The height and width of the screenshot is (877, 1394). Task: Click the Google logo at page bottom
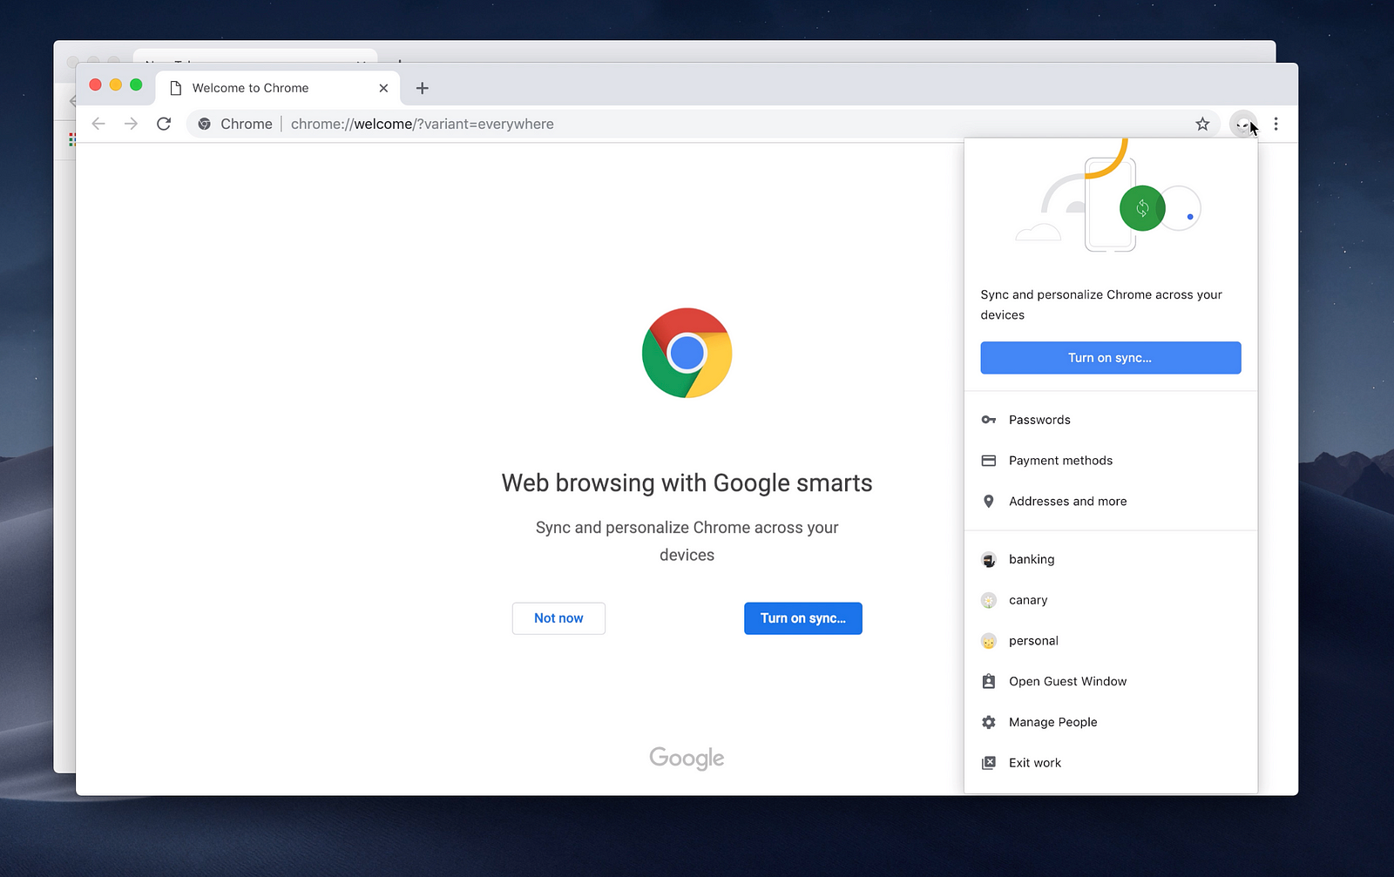(x=687, y=759)
